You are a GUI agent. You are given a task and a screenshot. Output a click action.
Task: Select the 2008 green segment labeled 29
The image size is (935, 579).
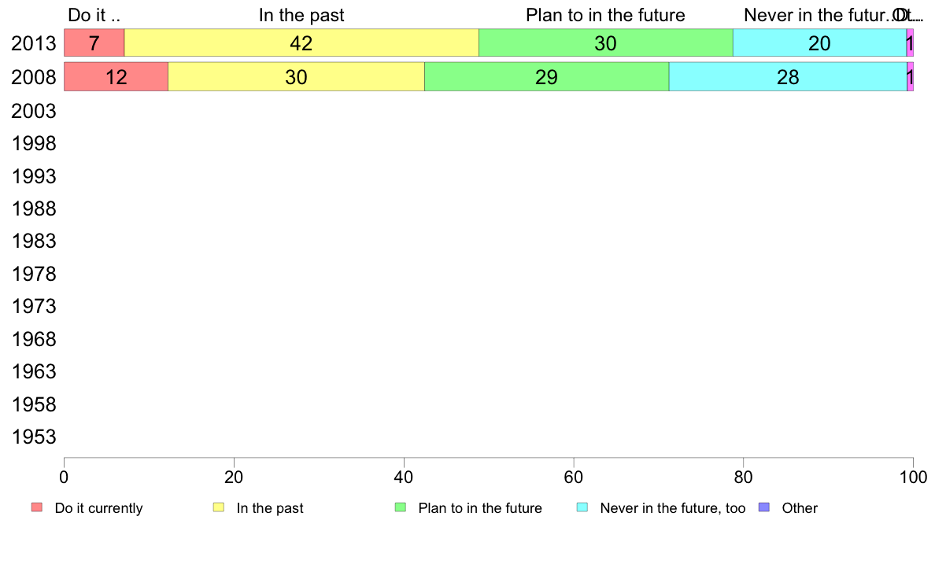(x=547, y=77)
